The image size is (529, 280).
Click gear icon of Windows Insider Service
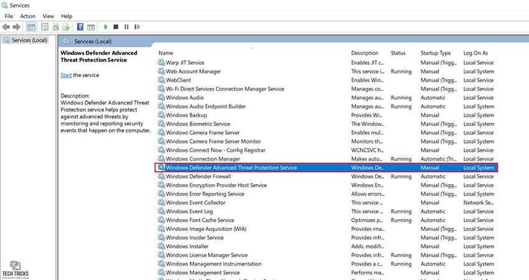161,238
